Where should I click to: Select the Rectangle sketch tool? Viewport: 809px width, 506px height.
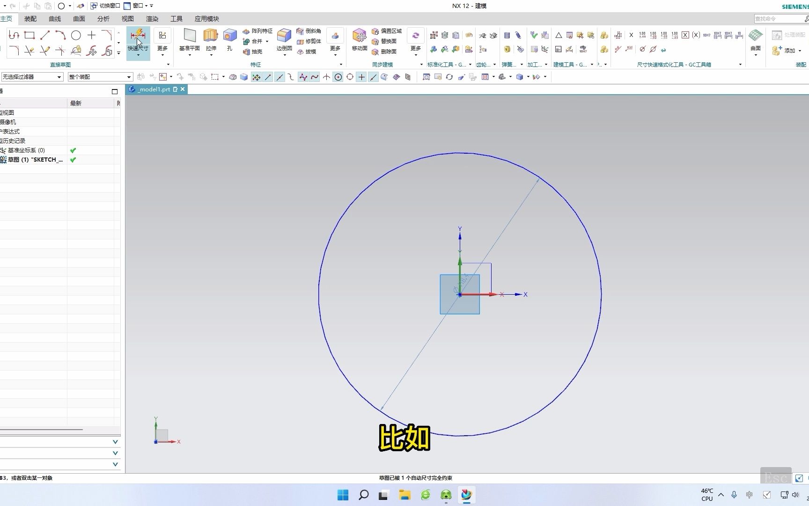click(29, 35)
